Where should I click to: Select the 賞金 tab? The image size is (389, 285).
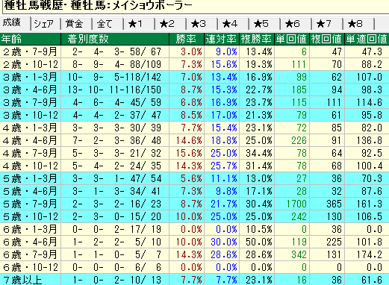click(x=77, y=24)
